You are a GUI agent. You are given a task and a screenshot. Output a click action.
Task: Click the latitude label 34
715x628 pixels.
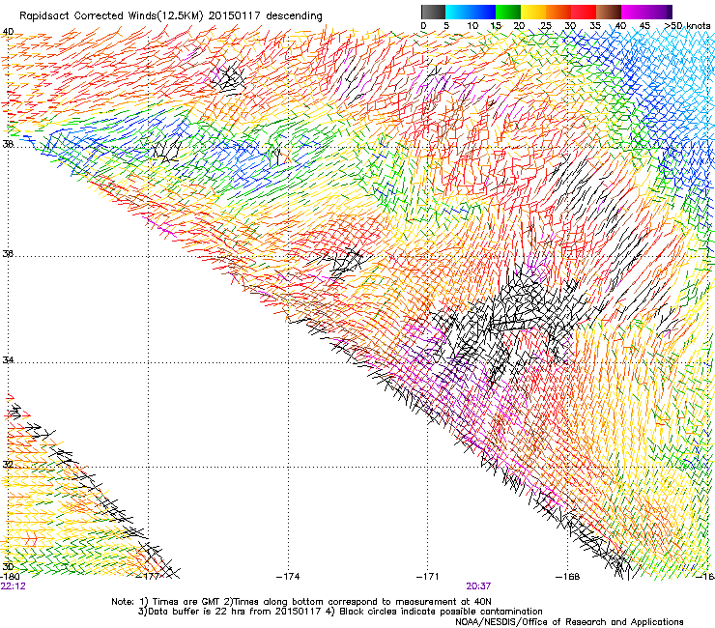8,360
